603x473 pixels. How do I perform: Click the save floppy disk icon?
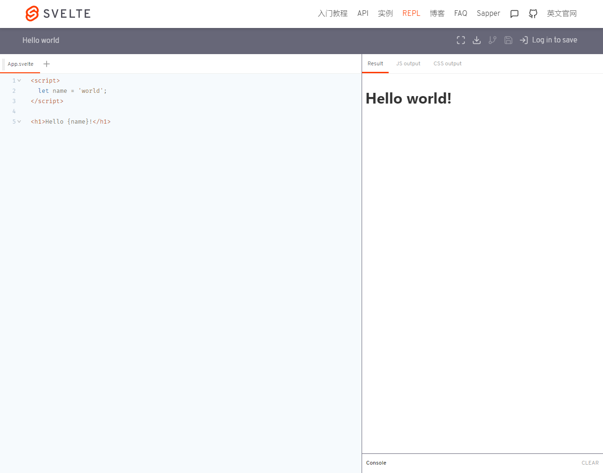[x=508, y=40]
